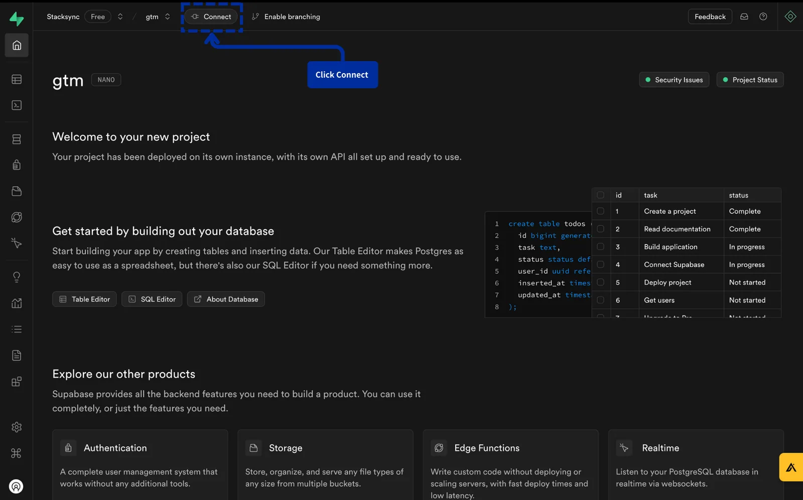Check the box for 'Deploy project' row
The height and width of the screenshot is (500, 803).
click(x=600, y=282)
